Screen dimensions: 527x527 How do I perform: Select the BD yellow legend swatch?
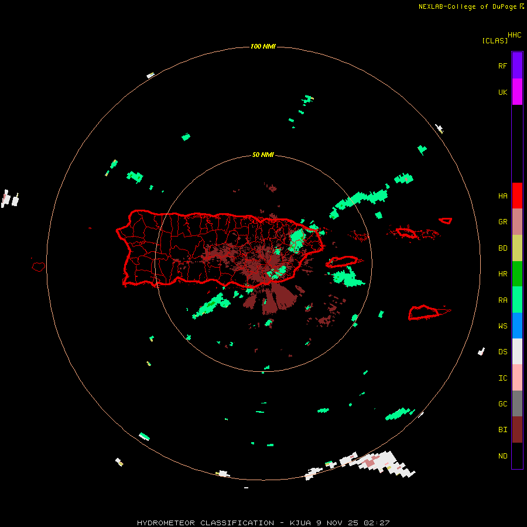point(517,248)
